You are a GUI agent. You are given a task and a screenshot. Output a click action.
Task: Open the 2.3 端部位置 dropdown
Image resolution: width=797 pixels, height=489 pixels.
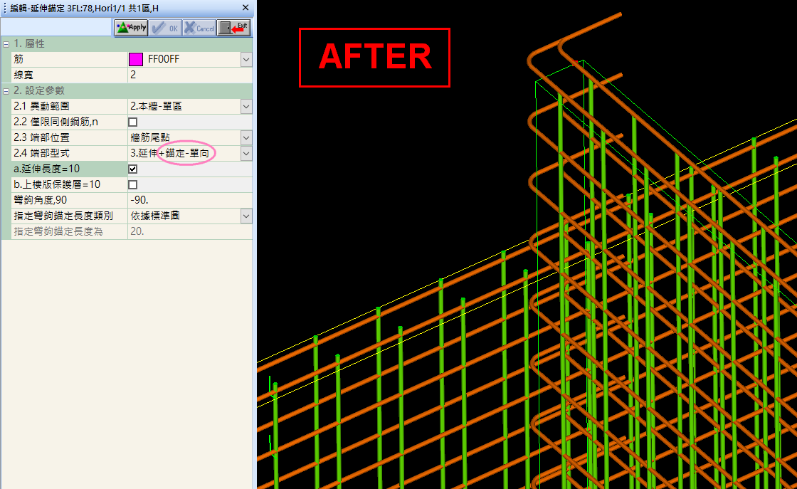coord(246,138)
